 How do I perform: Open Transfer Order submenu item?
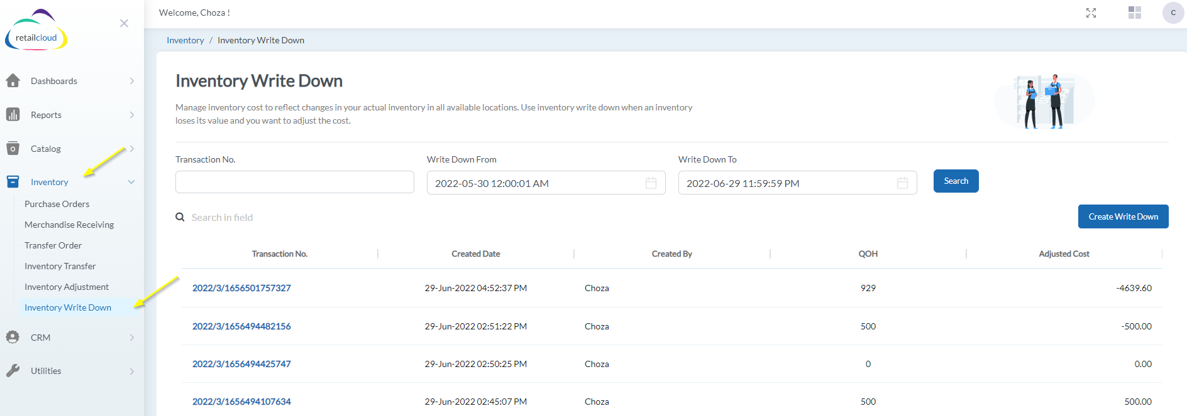point(53,245)
